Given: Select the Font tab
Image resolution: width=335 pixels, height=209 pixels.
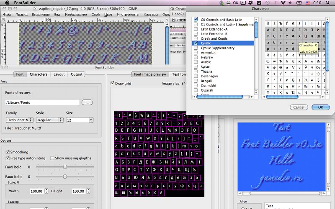Looking at the screenshot, I should click(x=20, y=74).
